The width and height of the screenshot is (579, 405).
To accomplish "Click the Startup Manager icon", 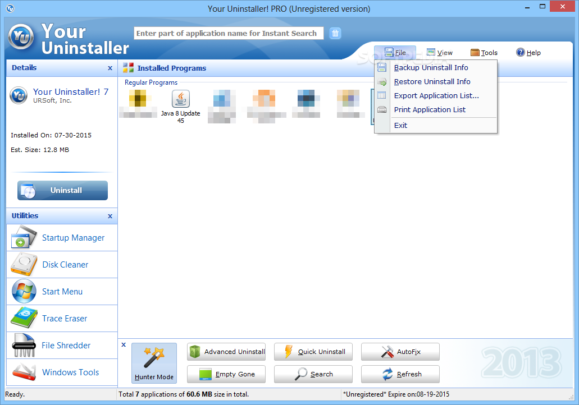I will pos(24,236).
